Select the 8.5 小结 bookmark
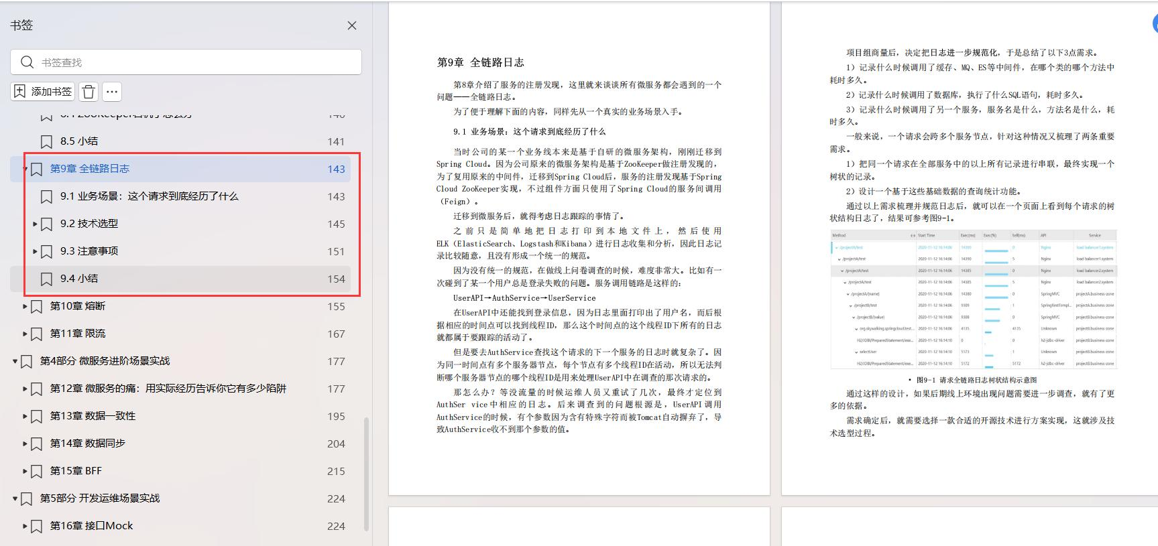Screen dimensions: 1158x546 [x=79, y=141]
